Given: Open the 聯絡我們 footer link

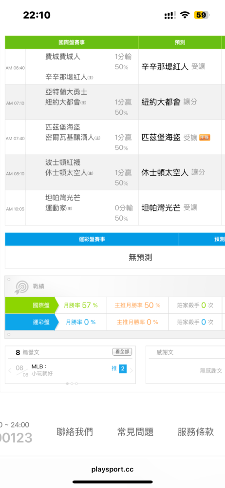Looking at the screenshot, I should (75, 432).
